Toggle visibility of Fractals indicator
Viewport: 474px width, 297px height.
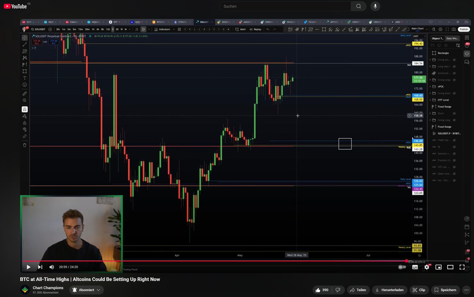click(454, 160)
